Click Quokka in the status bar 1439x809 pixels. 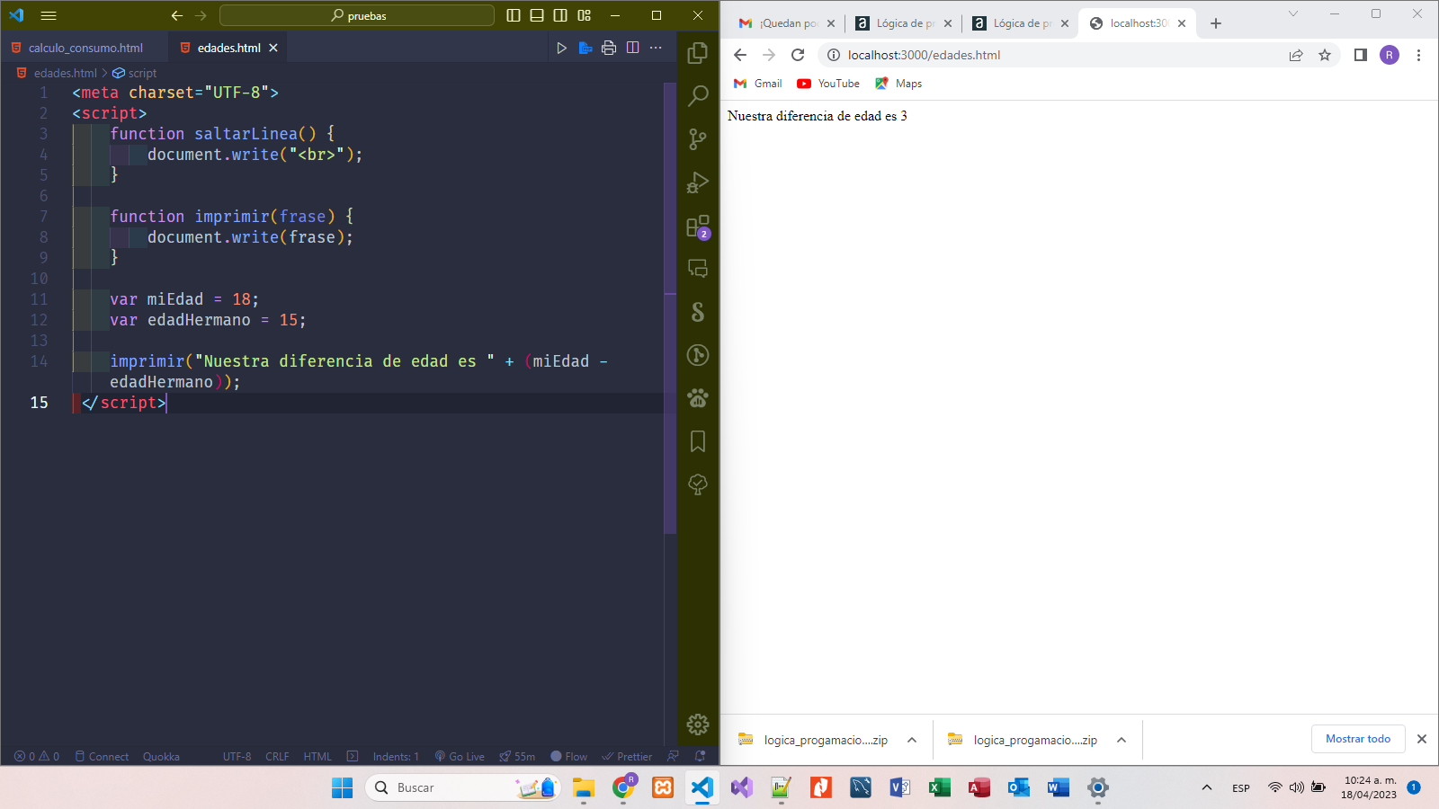pos(161,756)
